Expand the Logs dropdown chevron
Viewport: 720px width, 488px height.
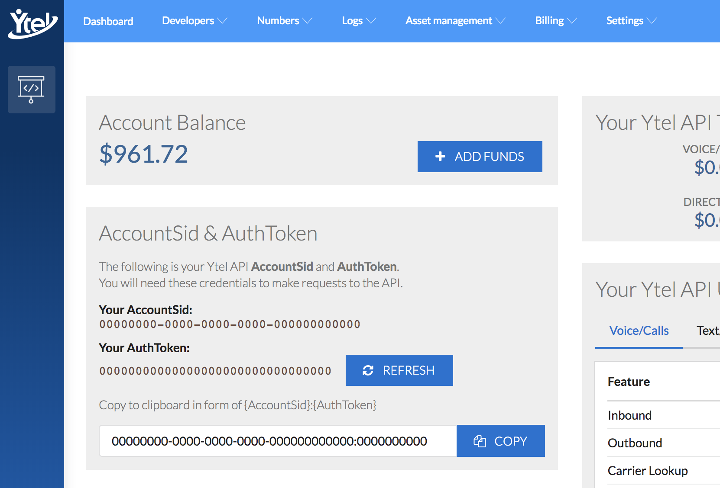371,21
